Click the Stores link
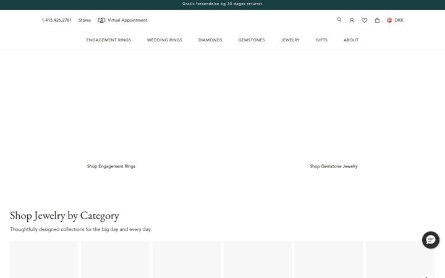Viewport: 445px width, 278px height. click(85, 20)
